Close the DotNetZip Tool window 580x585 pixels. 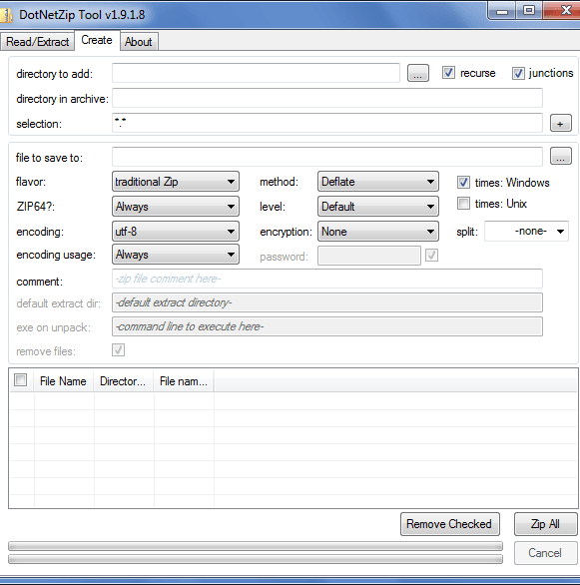[562, 10]
